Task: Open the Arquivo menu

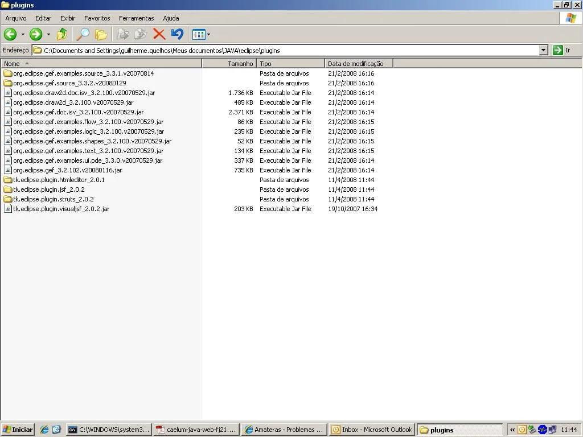Action: [15, 18]
